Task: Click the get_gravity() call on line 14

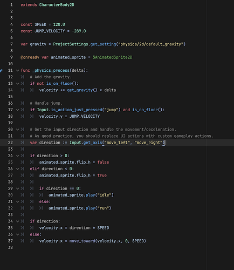Action: coord(82,90)
